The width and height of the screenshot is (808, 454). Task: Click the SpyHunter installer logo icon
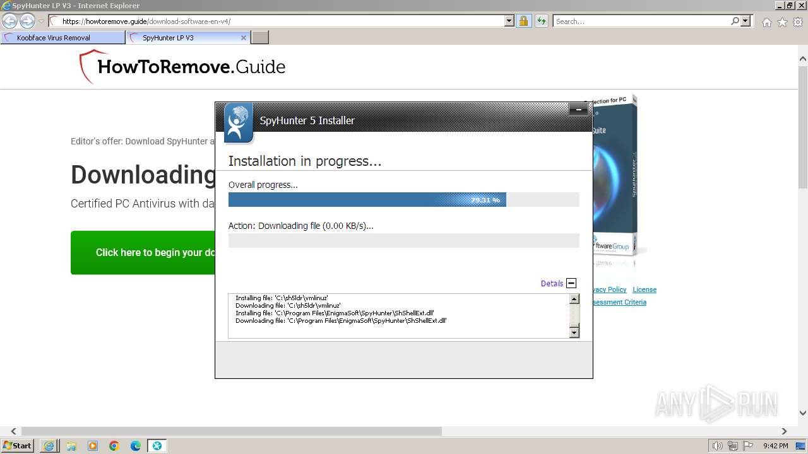(x=239, y=122)
